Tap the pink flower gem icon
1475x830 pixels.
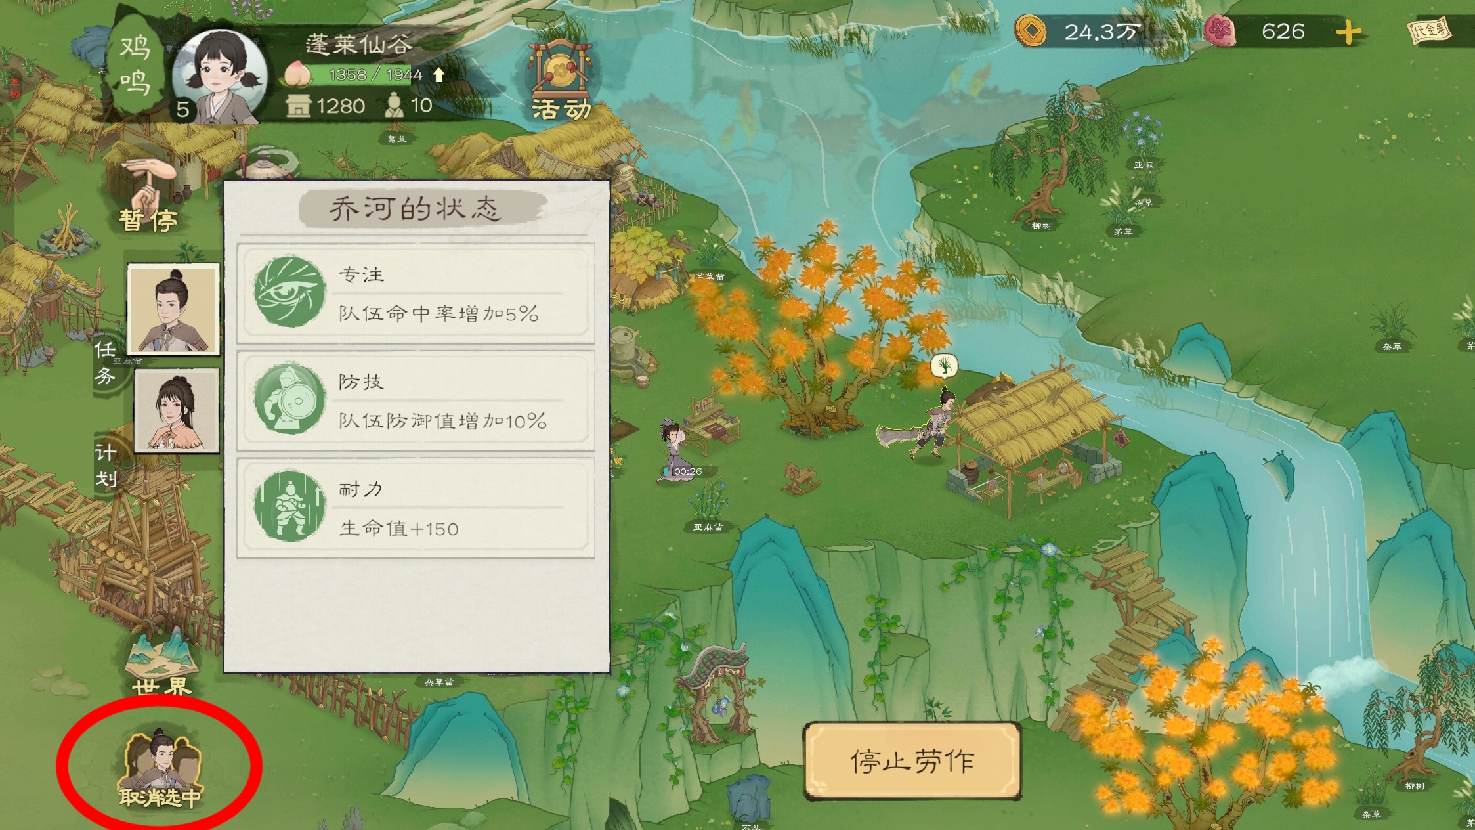[x=1220, y=31]
